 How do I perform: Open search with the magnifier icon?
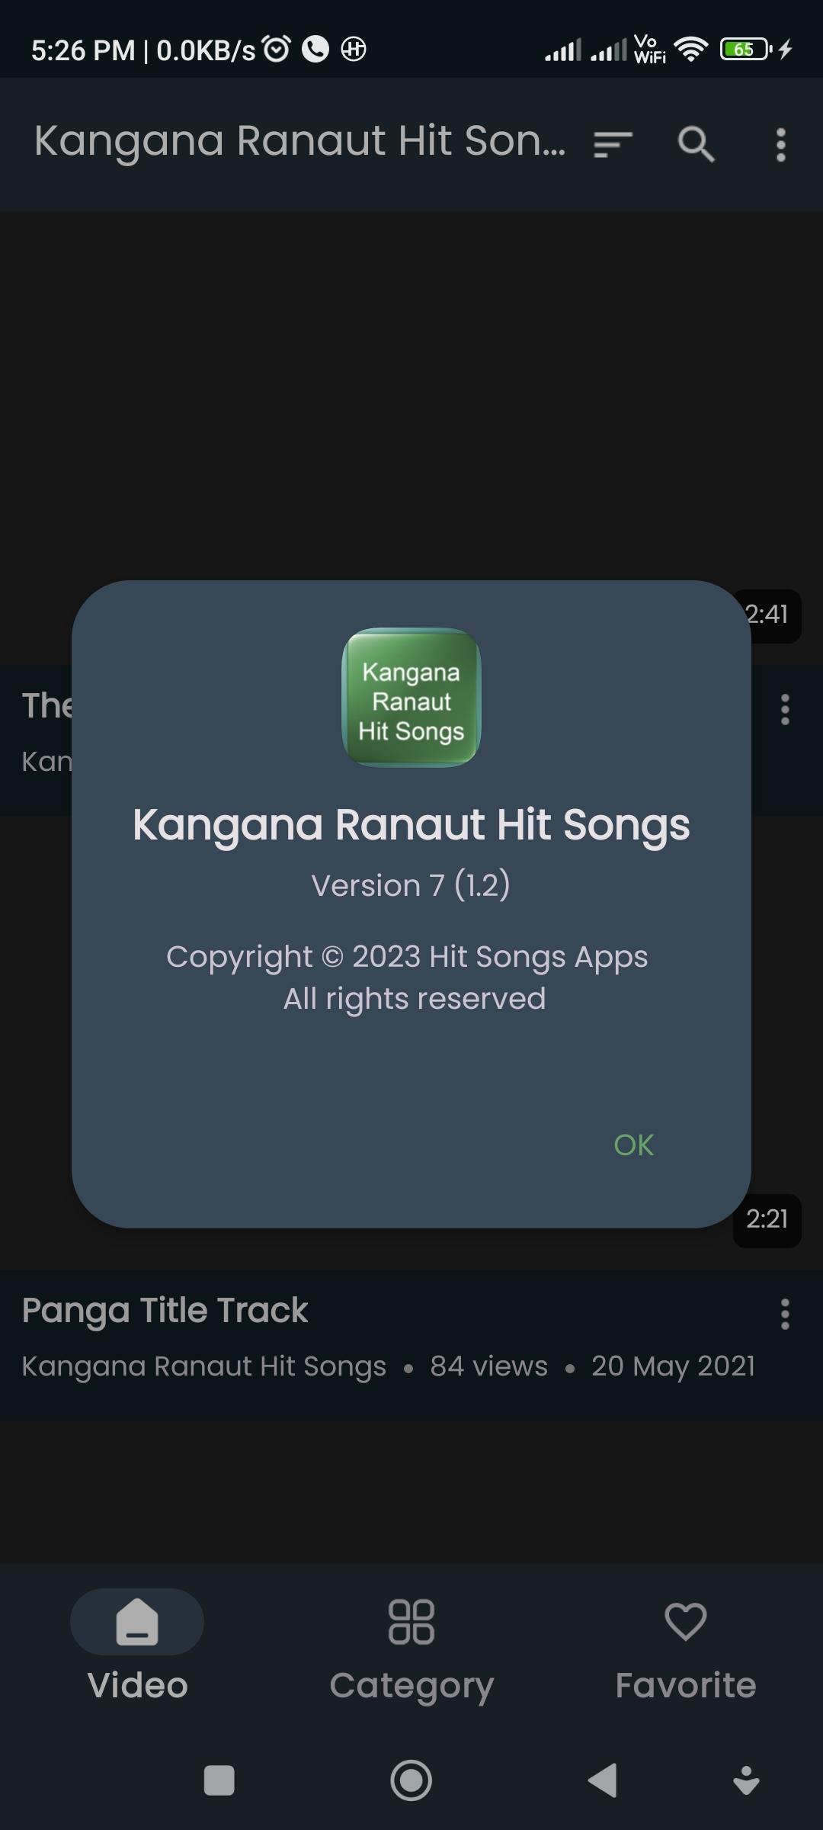697,144
